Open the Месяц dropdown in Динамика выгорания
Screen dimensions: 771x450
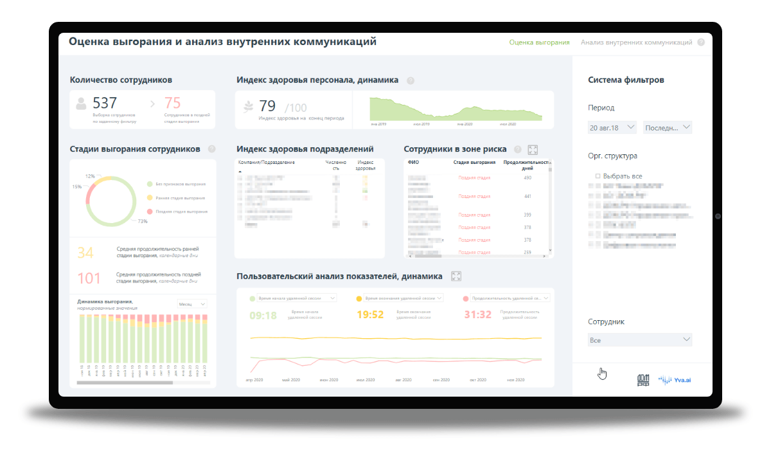[191, 304]
